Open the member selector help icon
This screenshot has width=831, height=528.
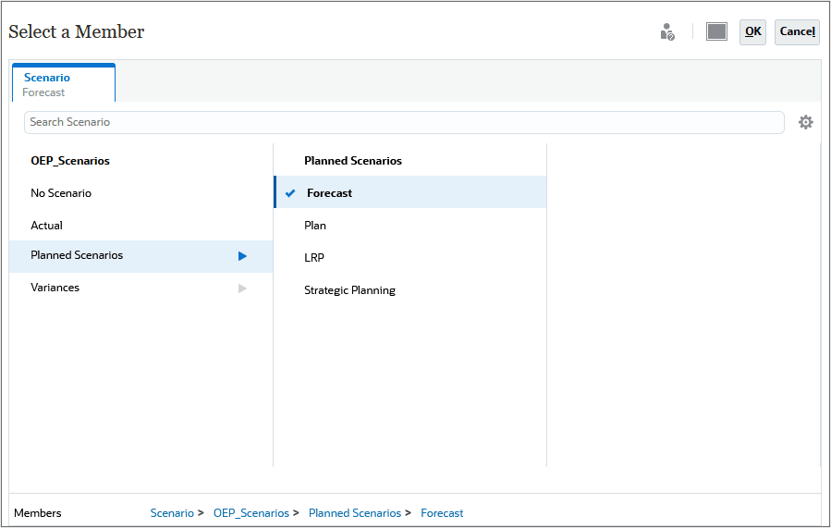click(x=667, y=31)
